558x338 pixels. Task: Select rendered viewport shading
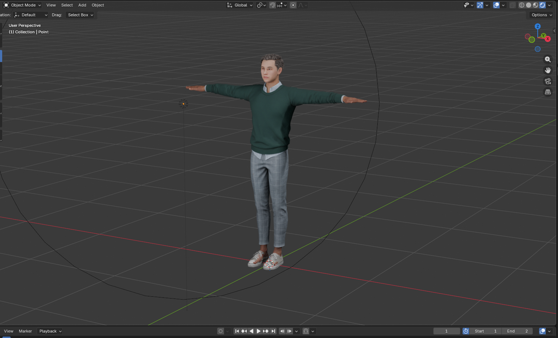click(x=542, y=5)
